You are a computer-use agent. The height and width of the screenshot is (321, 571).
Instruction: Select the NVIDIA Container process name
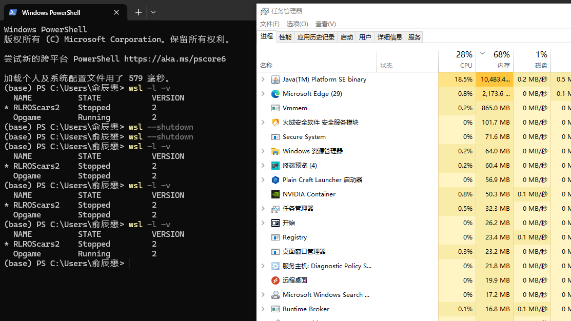(x=309, y=194)
